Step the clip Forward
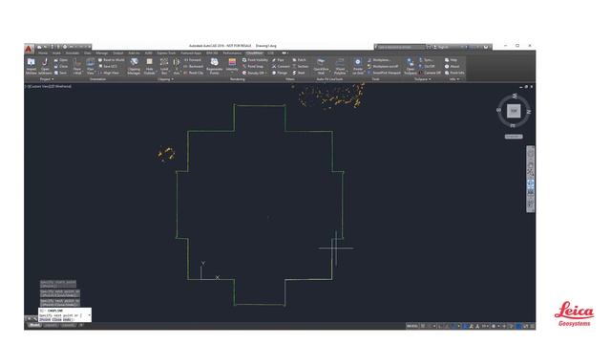This screenshot has width=611, height=344. pyautogui.click(x=193, y=60)
